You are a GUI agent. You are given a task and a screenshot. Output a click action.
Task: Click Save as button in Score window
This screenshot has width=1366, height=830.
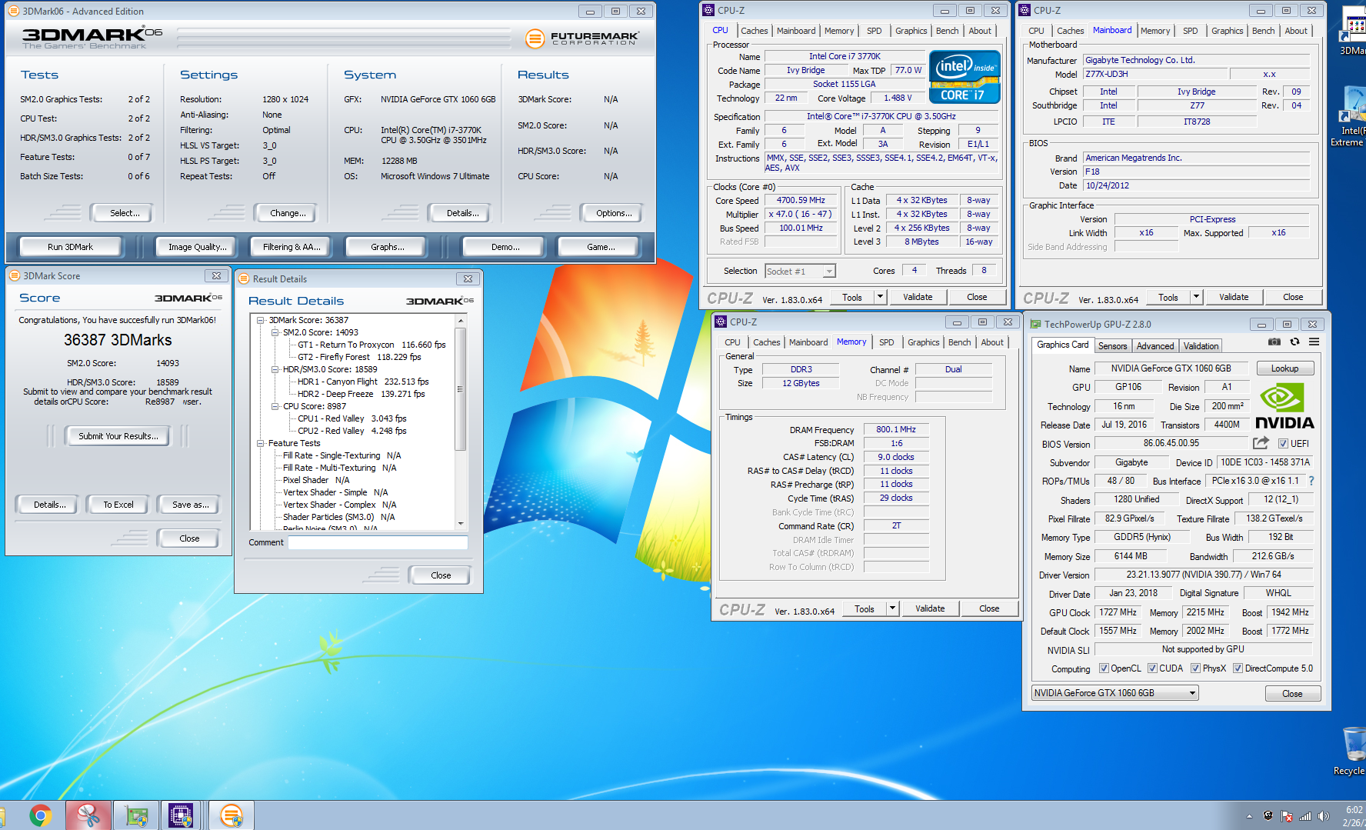click(190, 505)
